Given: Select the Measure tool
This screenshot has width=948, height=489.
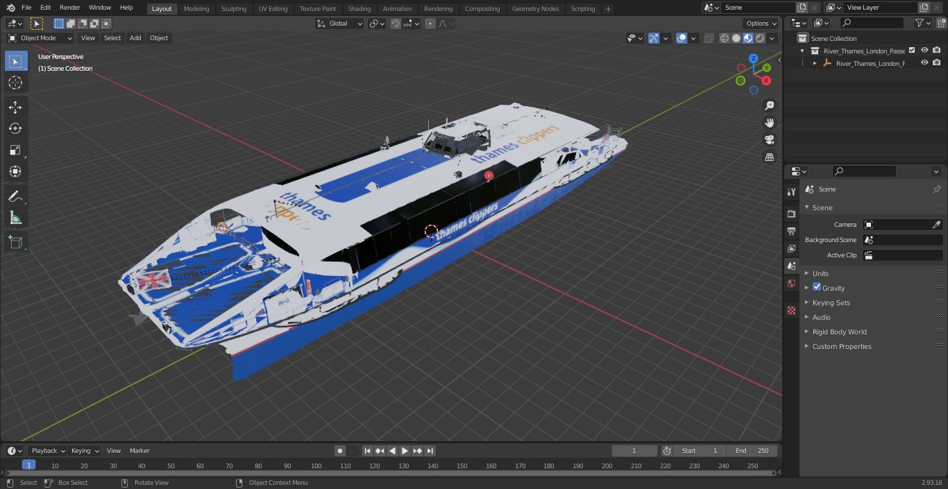Looking at the screenshot, I should click(x=15, y=218).
